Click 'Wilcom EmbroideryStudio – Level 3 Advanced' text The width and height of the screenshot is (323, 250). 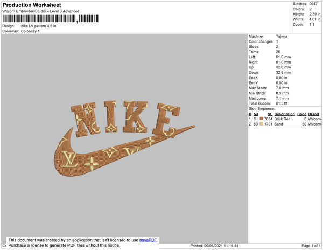pyautogui.click(x=41, y=11)
